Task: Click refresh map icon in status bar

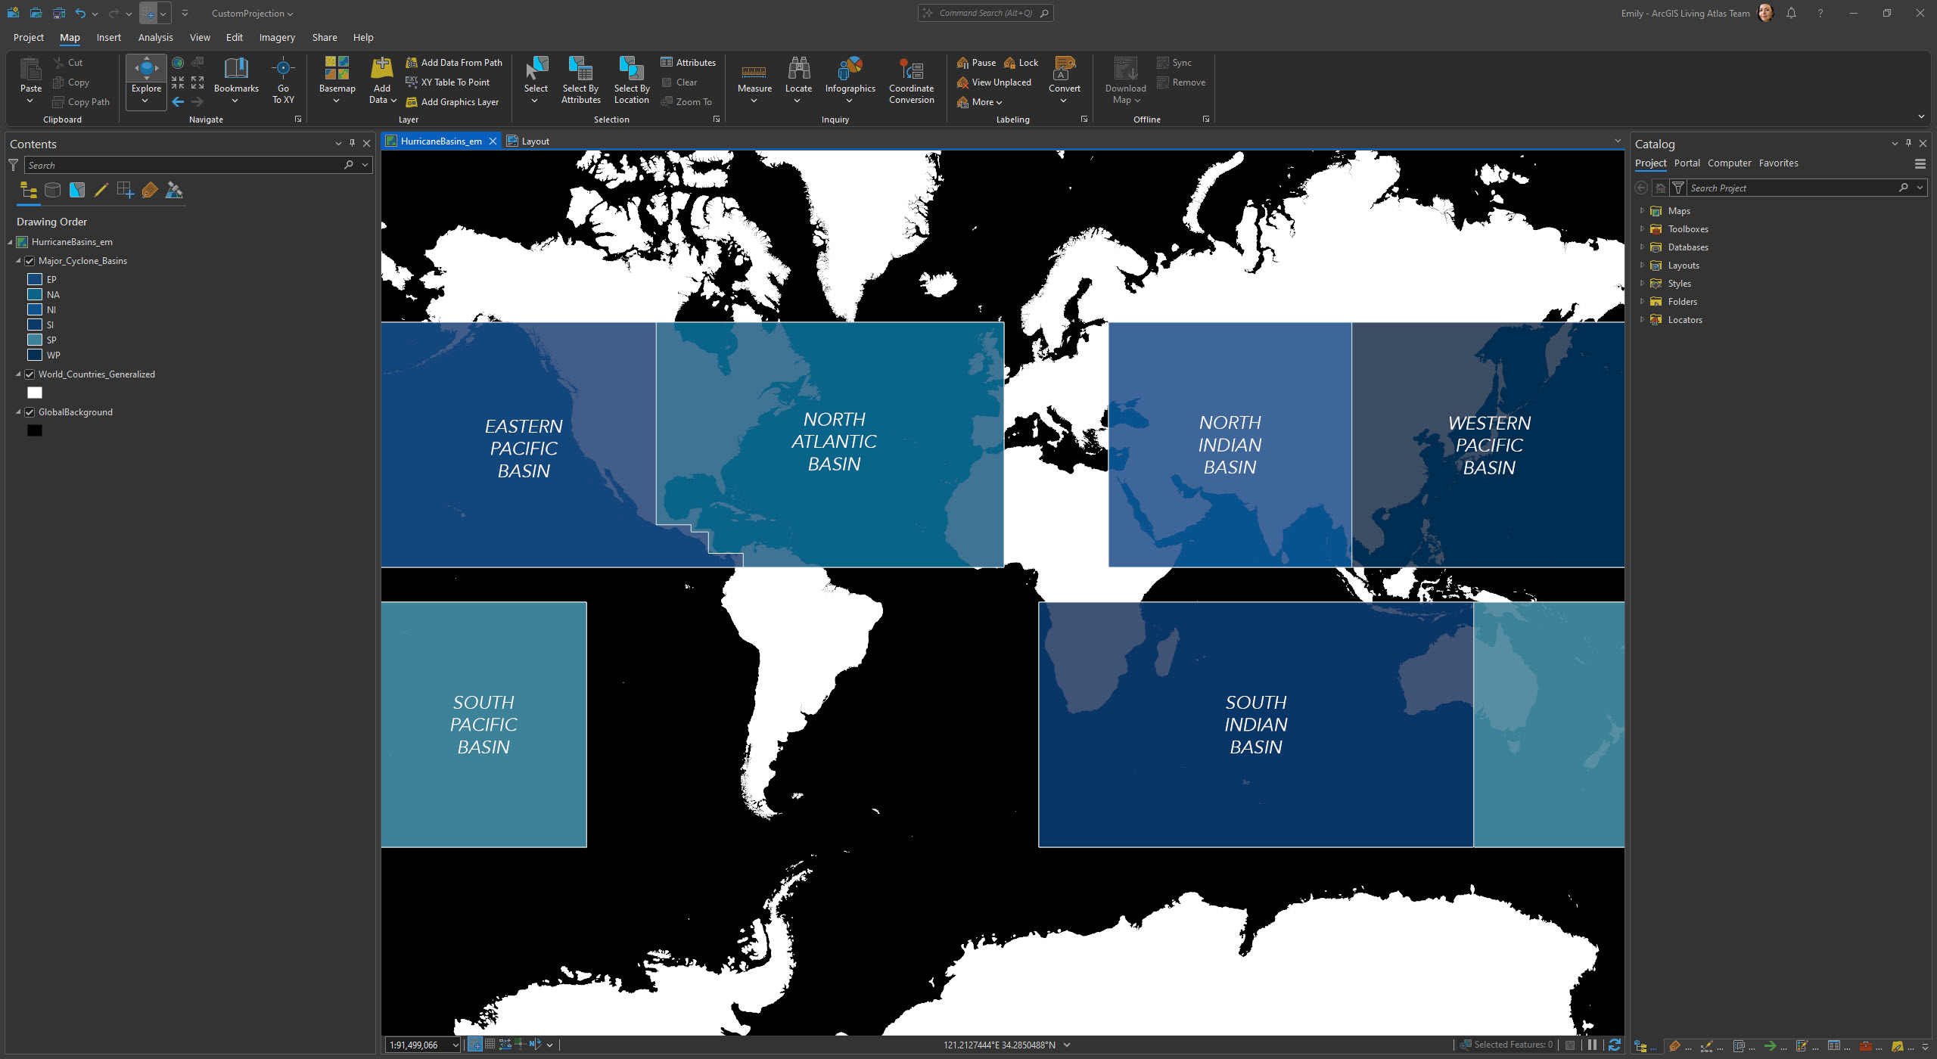Action: pyautogui.click(x=1614, y=1045)
